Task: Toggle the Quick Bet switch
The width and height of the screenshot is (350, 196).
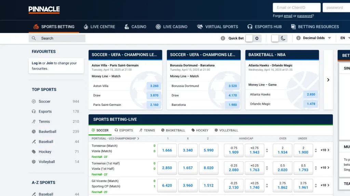Action: [253, 38]
